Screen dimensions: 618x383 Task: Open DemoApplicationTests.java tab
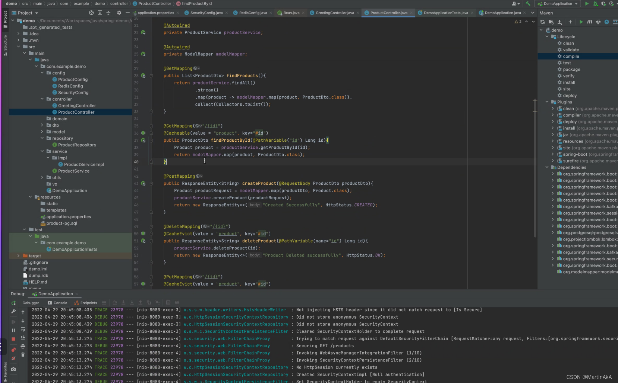tap(445, 13)
